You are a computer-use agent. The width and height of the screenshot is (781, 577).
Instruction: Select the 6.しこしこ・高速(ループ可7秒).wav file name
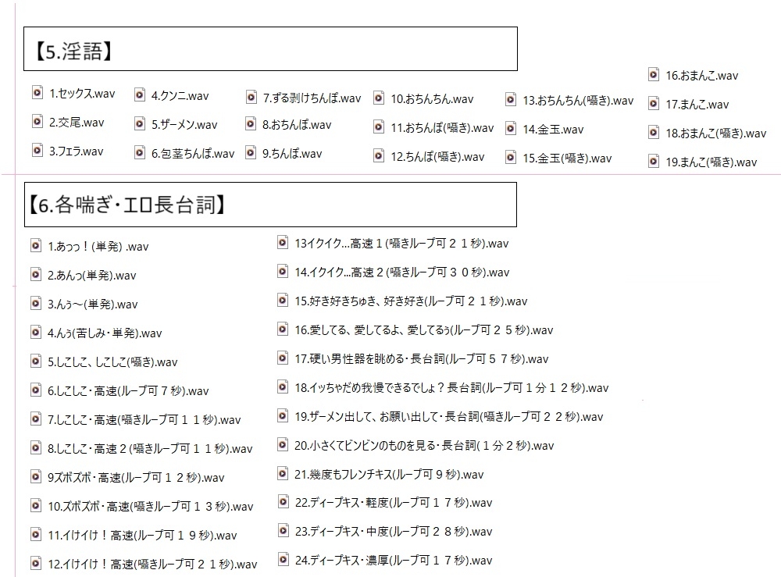(x=128, y=391)
